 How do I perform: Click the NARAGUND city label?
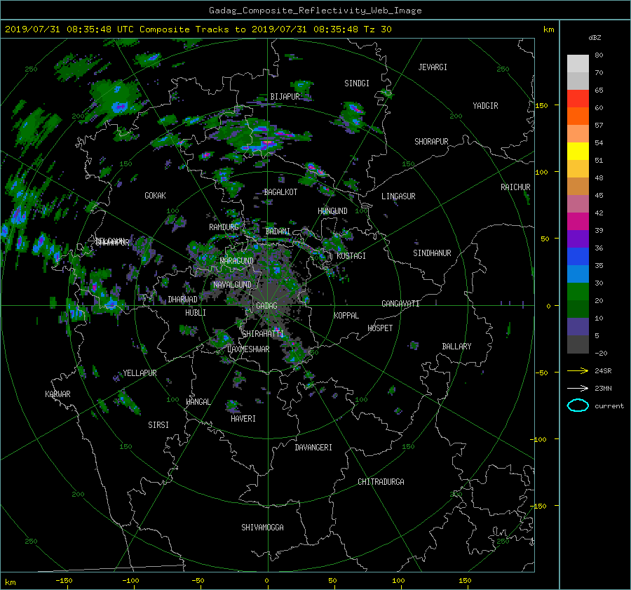pos(237,261)
